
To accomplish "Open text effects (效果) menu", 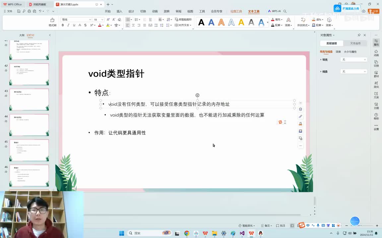I will pos(288,22).
